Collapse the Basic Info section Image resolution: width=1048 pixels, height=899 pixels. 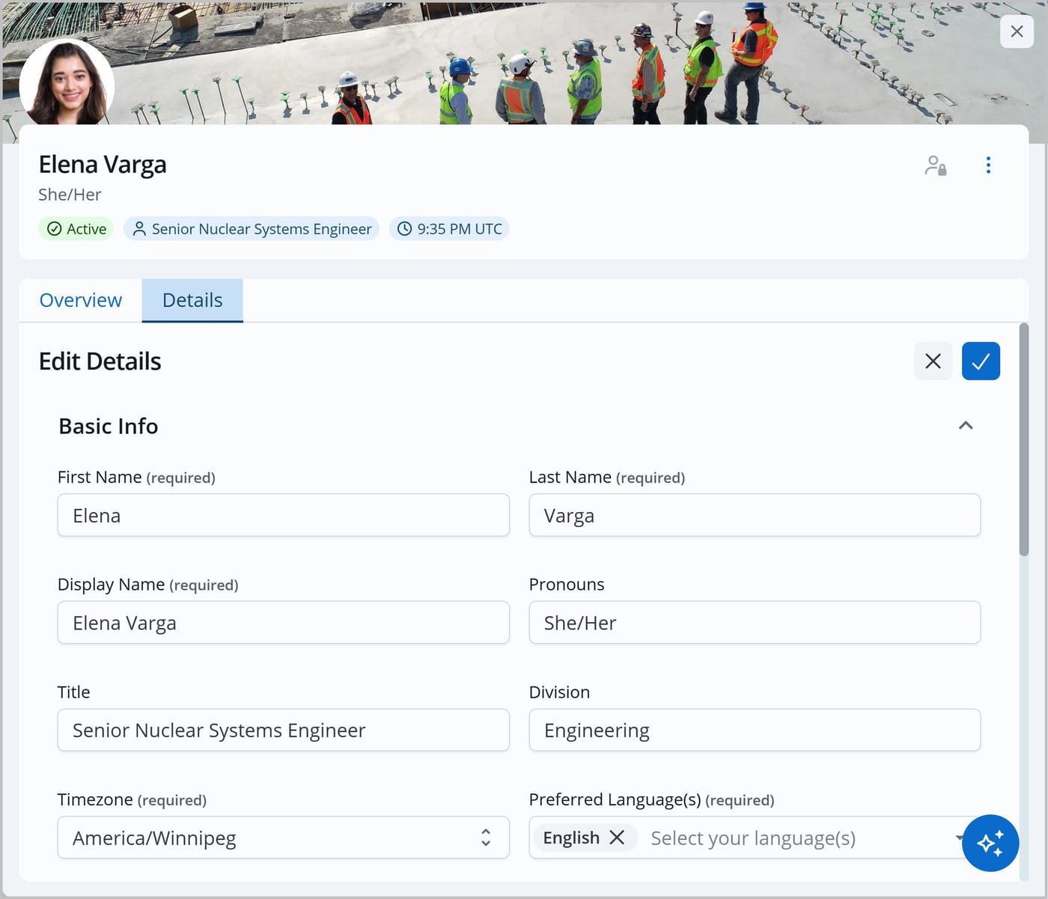pyautogui.click(x=966, y=426)
